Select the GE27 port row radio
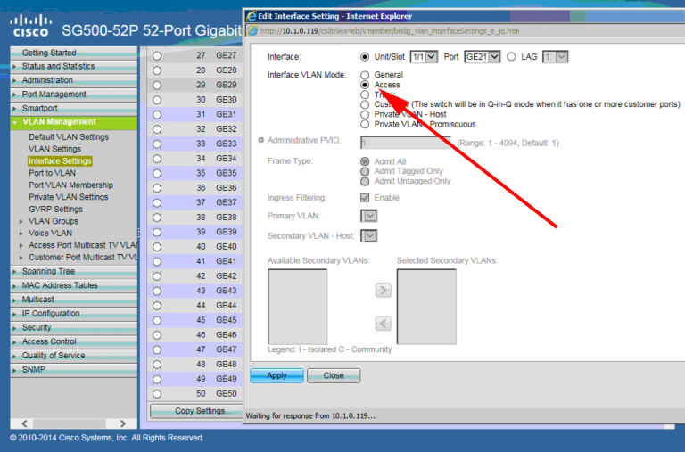685x452 pixels. 157,56
